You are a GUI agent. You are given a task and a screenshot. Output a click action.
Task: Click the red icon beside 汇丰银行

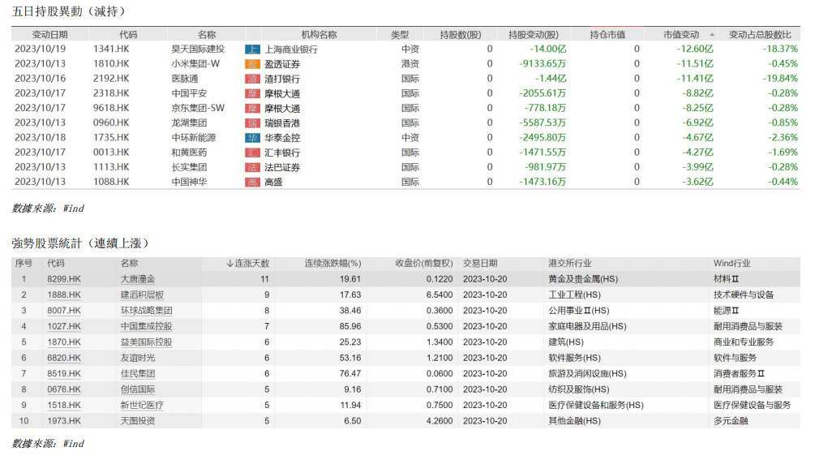pos(252,153)
